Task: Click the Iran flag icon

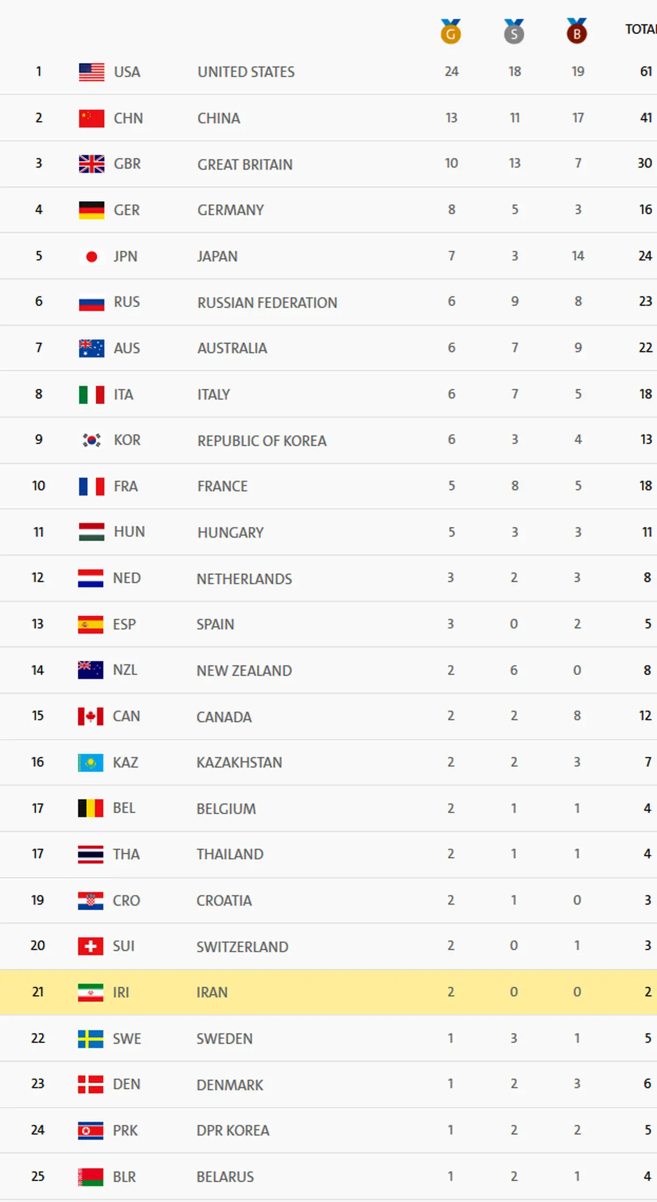Action: point(90,992)
